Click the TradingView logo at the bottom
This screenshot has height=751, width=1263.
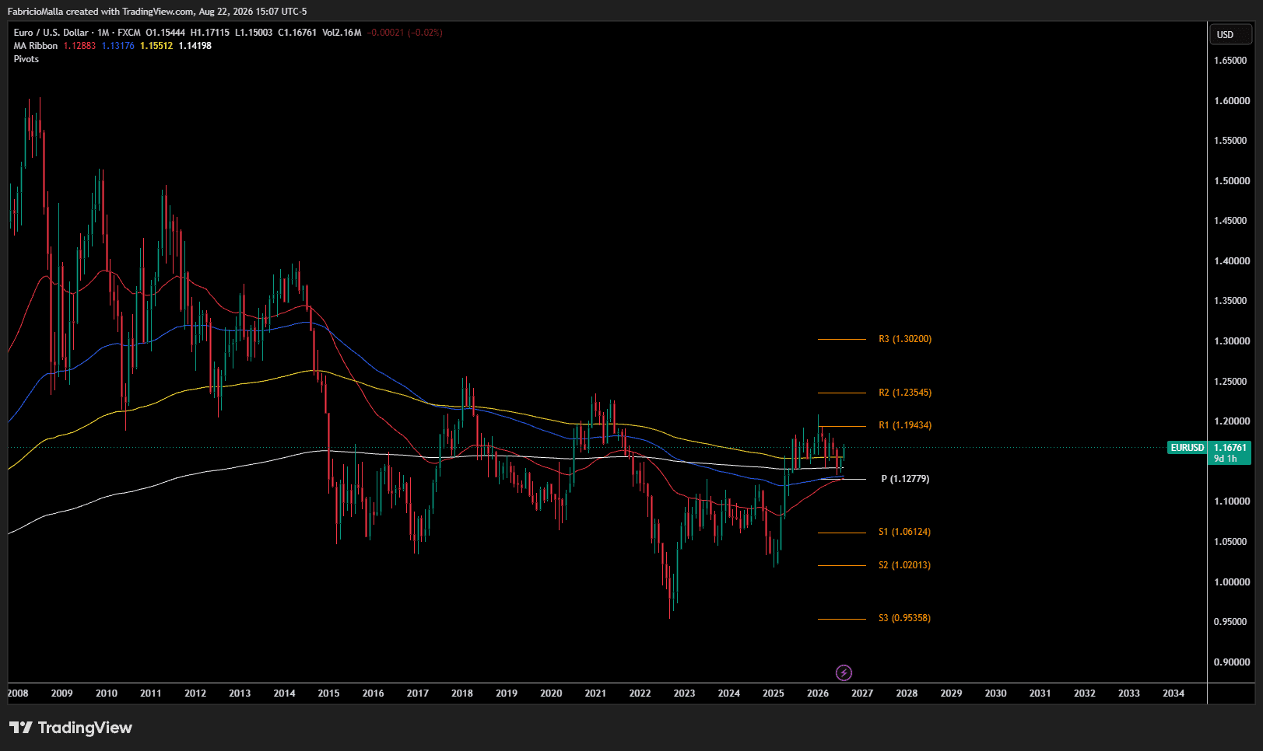pos(71,728)
